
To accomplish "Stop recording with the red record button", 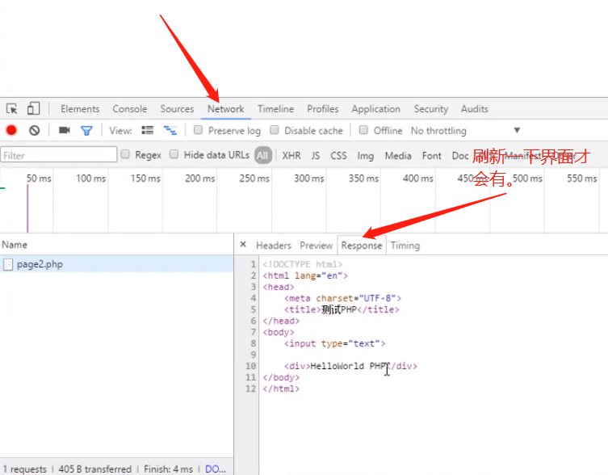I will [11, 130].
